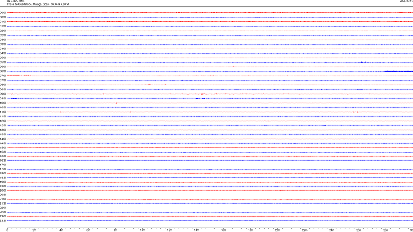Click the 16:00 time label
This screenshot has height=232, width=413.
3,156
